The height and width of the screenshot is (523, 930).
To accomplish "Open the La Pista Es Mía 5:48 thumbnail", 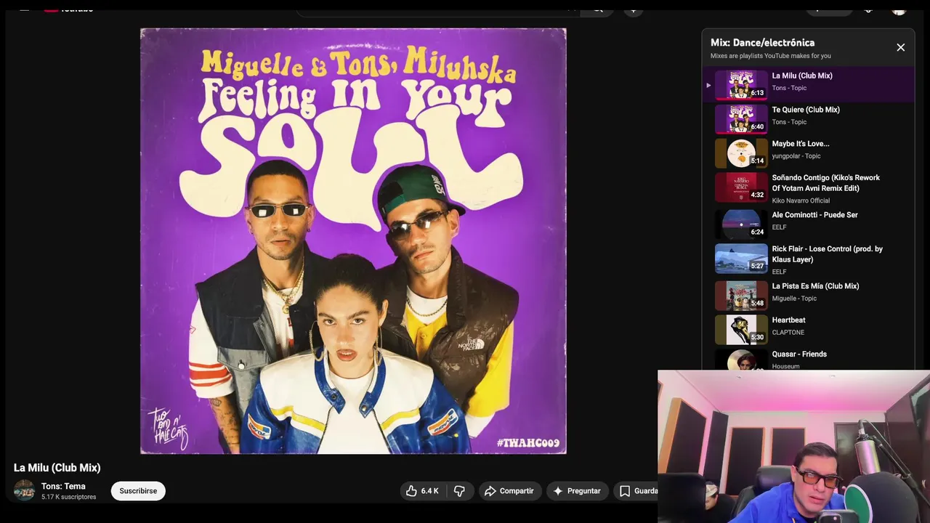I will (x=741, y=296).
